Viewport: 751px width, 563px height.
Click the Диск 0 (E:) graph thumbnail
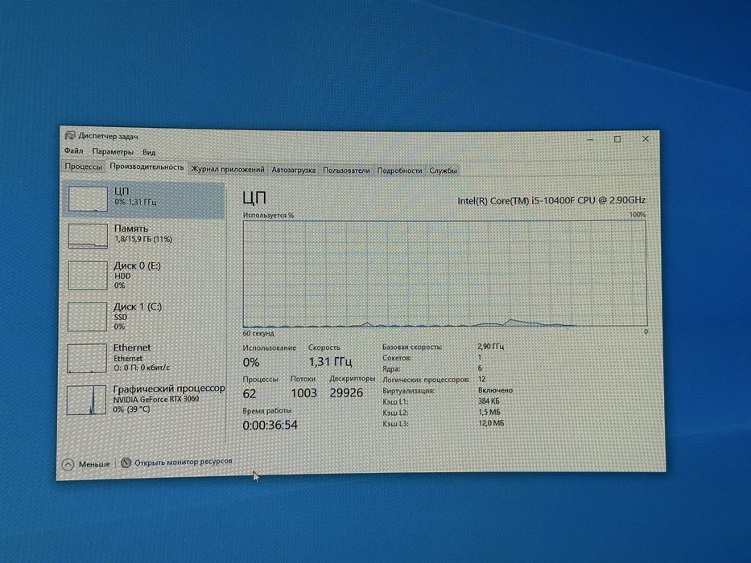click(87, 275)
